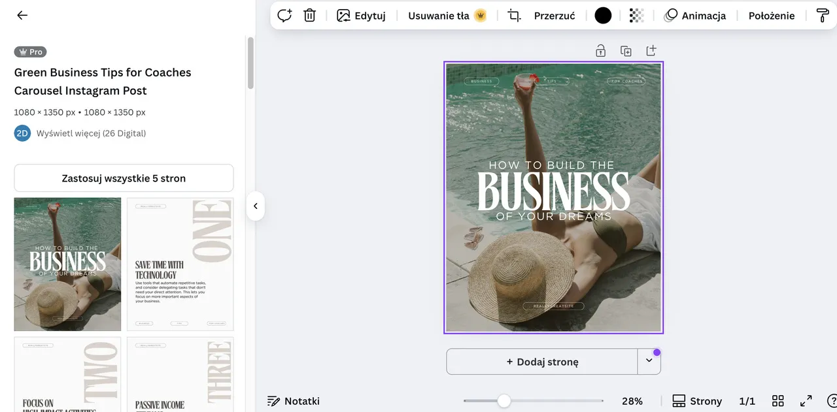Open grid view of pages
Viewport: 837px width, 412px height.
coord(777,401)
